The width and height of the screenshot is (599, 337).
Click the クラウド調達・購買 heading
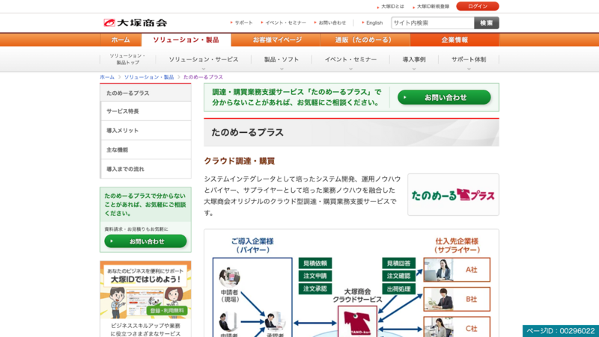click(x=239, y=161)
